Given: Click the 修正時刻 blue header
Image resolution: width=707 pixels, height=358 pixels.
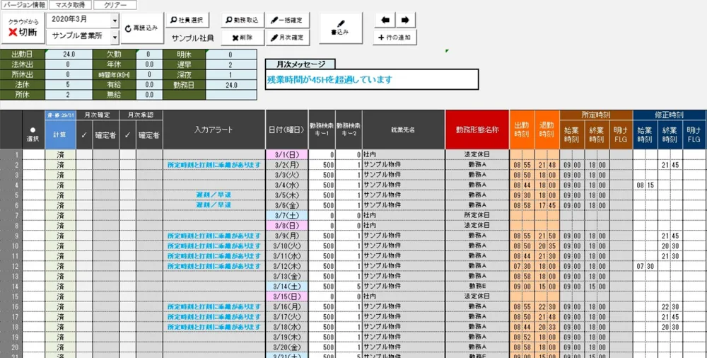Looking at the screenshot, I should tap(670, 115).
